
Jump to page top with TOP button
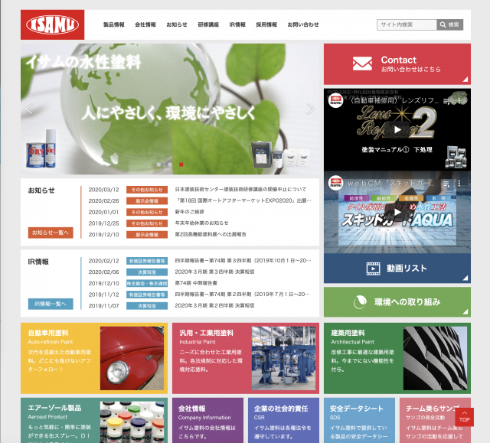[x=465, y=417]
